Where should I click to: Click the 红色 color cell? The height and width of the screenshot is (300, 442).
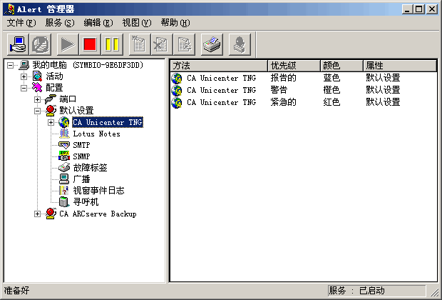pyautogui.click(x=331, y=102)
